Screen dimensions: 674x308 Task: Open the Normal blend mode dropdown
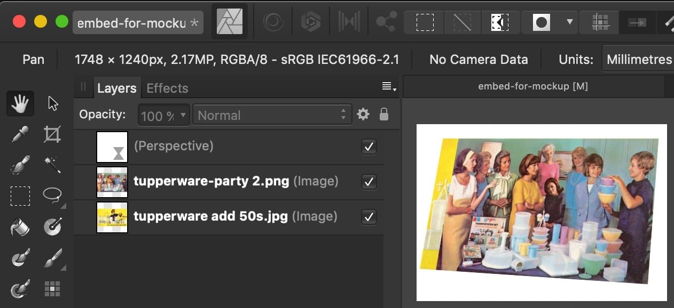click(271, 115)
